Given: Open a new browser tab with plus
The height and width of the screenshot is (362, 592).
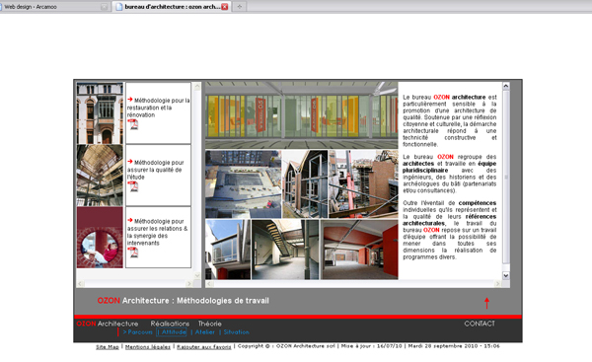Looking at the screenshot, I should (x=240, y=7).
